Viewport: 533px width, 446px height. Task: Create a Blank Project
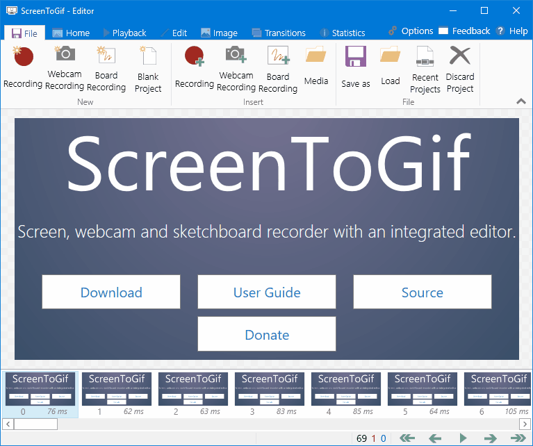pos(148,69)
